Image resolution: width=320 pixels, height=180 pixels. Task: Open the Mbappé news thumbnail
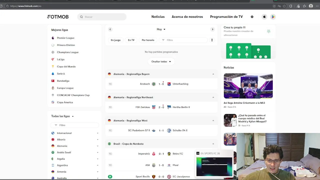(x=230, y=120)
